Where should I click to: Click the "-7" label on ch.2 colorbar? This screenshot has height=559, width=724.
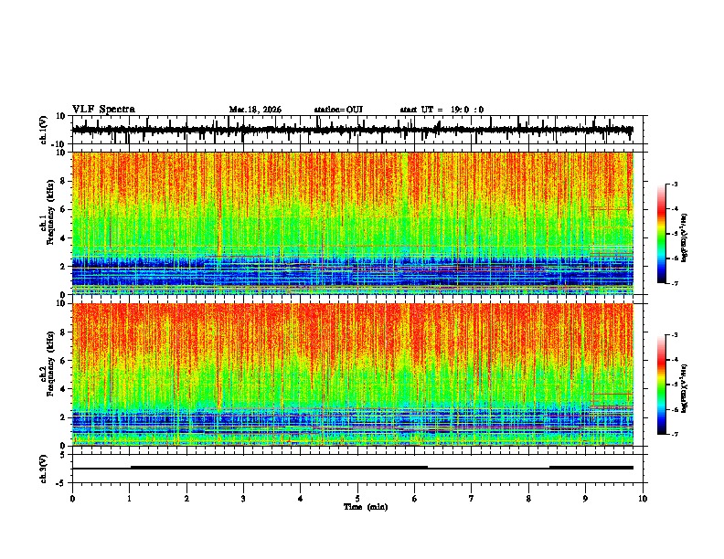tap(675, 434)
